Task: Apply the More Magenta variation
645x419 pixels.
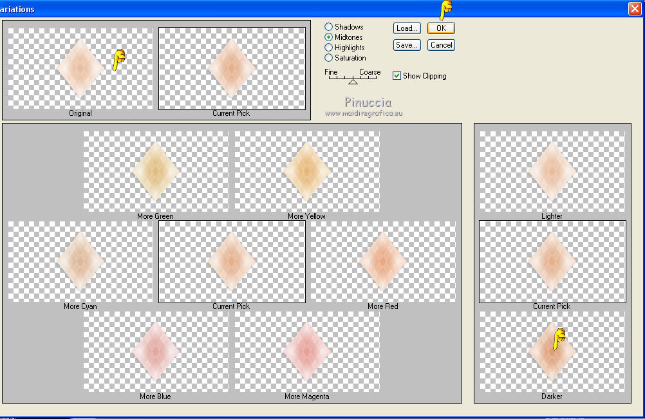Action: (307, 351)
